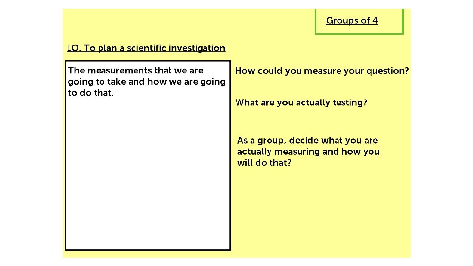Click the word "testing?"

click(349, 102)
